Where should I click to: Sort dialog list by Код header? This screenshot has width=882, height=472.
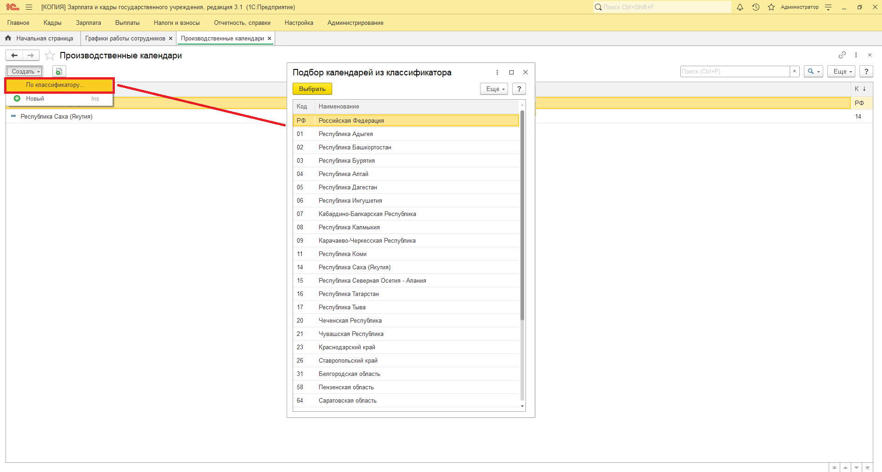(x=304, y=107)
